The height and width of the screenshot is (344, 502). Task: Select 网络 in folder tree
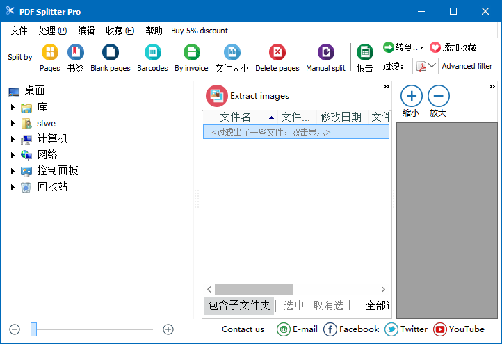[x=47, y=155]
